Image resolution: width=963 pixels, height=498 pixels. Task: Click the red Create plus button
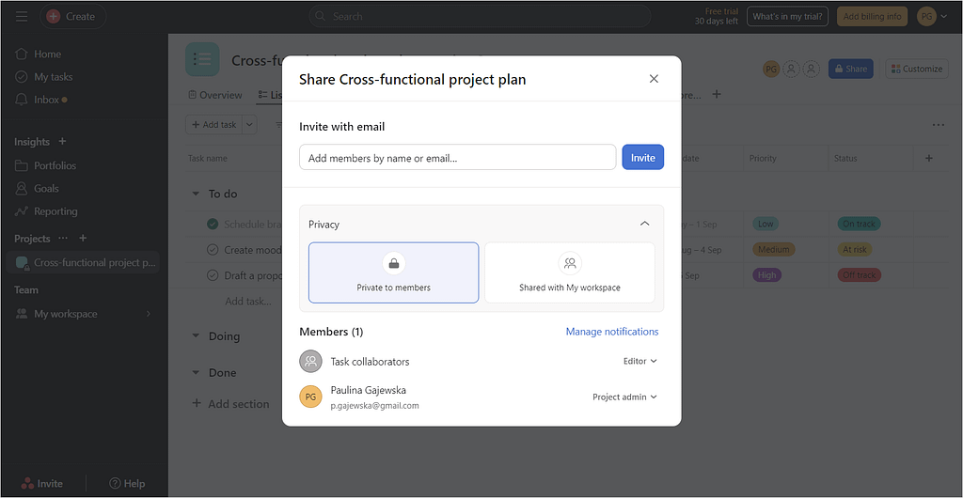(54, 17)
